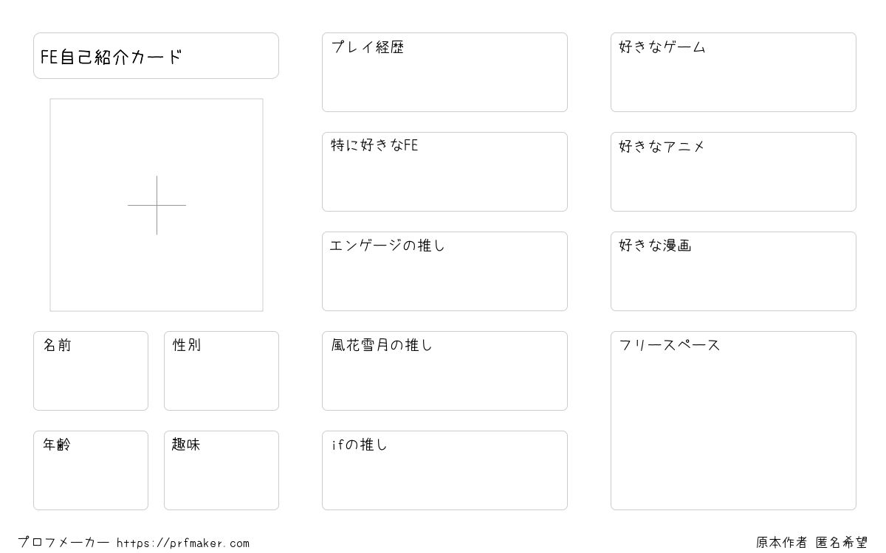Click the 名前 name field
Screen dimensions: 886x553
coord(91,371)
